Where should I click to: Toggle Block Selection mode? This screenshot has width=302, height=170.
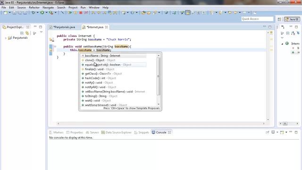tap(198, 13)
